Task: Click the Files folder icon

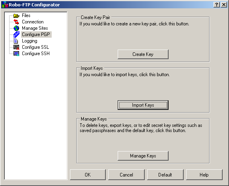Action: pos(16,15)
